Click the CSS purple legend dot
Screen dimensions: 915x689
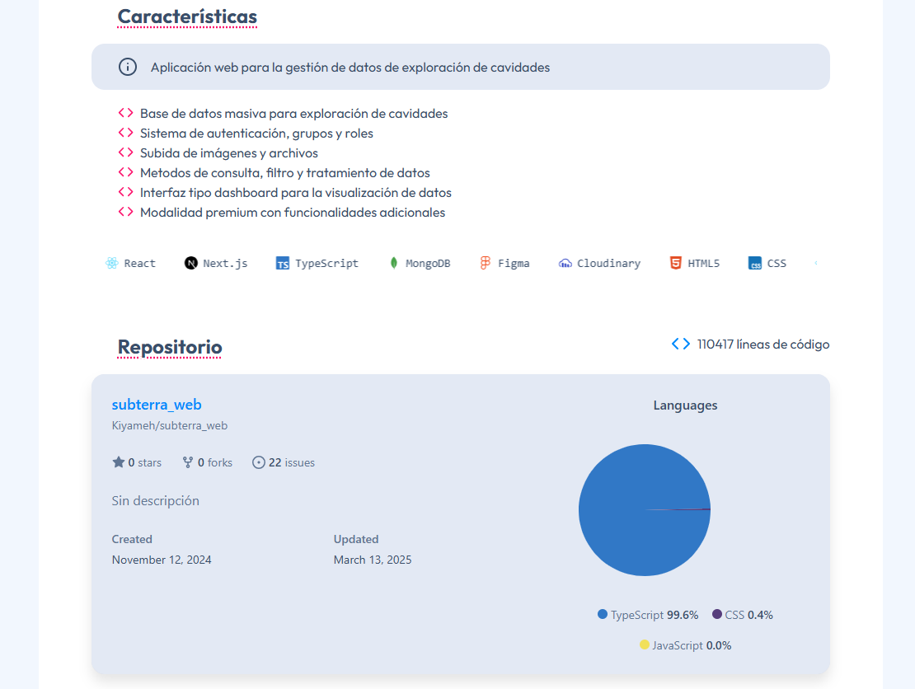tap(717, 614)
